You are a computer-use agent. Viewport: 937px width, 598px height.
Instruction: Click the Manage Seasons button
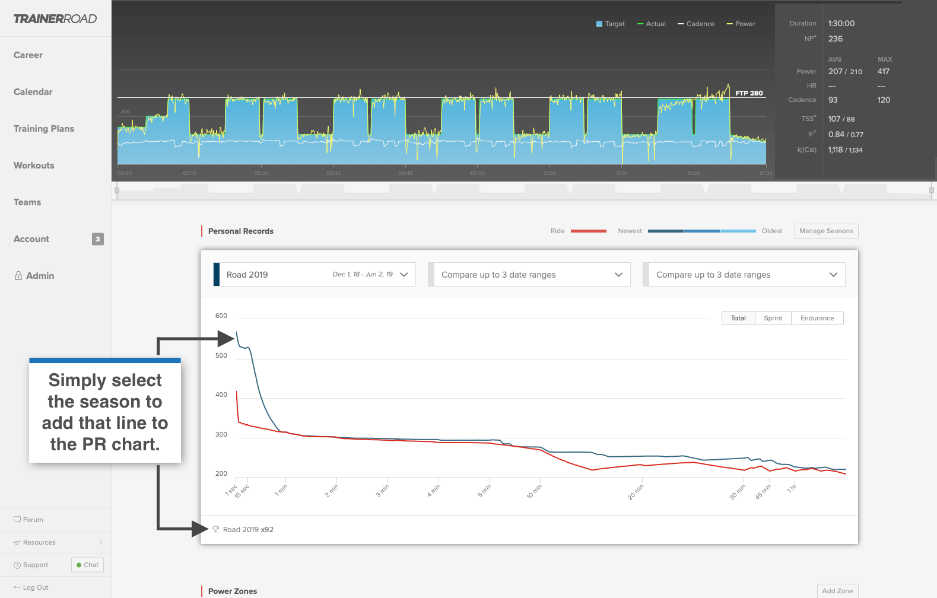826,231
